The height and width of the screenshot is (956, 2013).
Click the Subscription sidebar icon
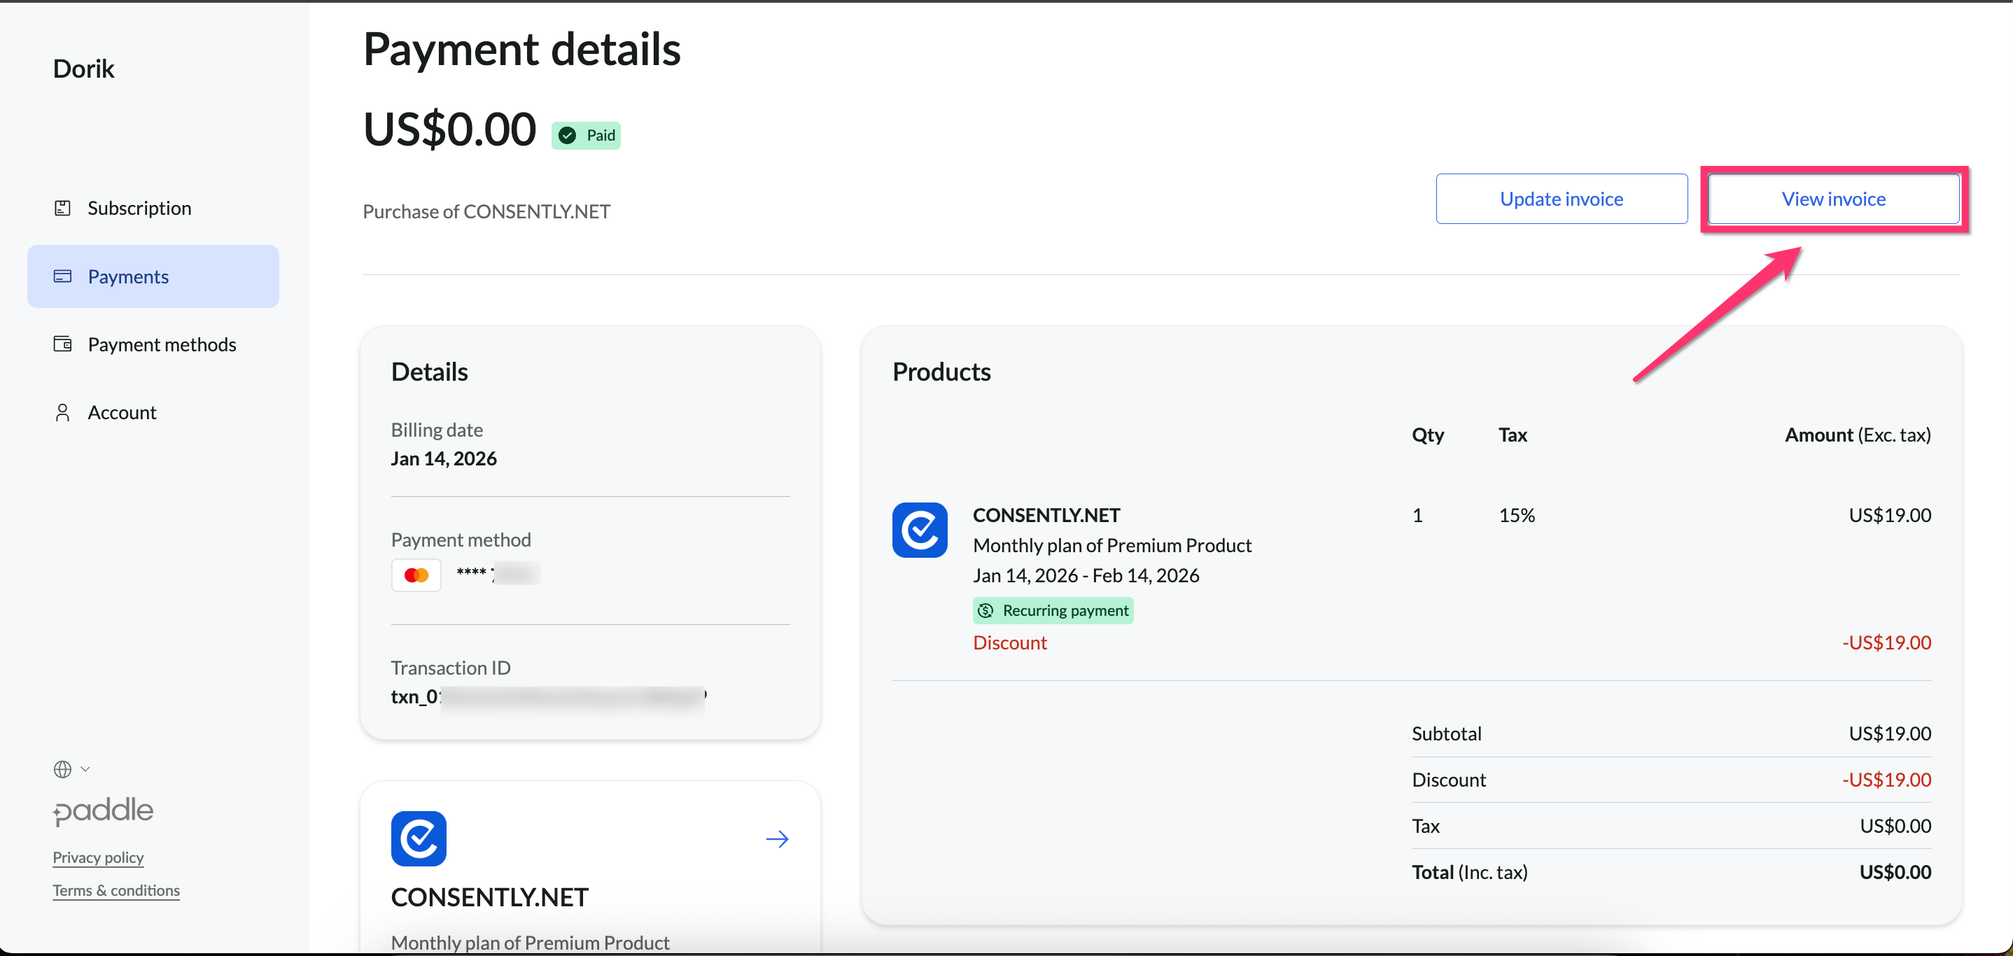tap(62, 208)
